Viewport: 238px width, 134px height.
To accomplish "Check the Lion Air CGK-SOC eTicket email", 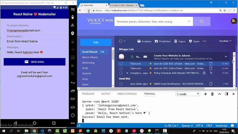I will [121, 64].
